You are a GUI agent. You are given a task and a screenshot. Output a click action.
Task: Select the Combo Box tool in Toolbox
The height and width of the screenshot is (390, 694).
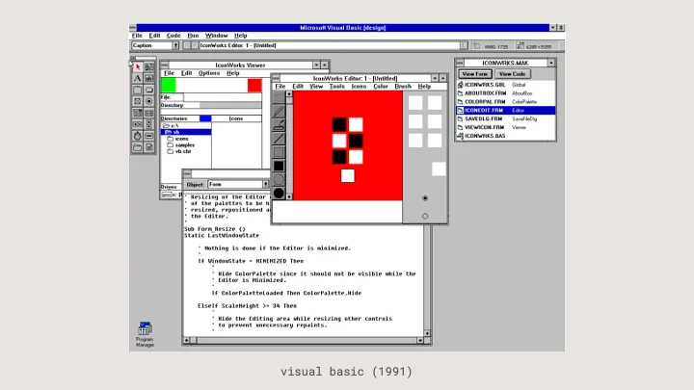point(138,113)
